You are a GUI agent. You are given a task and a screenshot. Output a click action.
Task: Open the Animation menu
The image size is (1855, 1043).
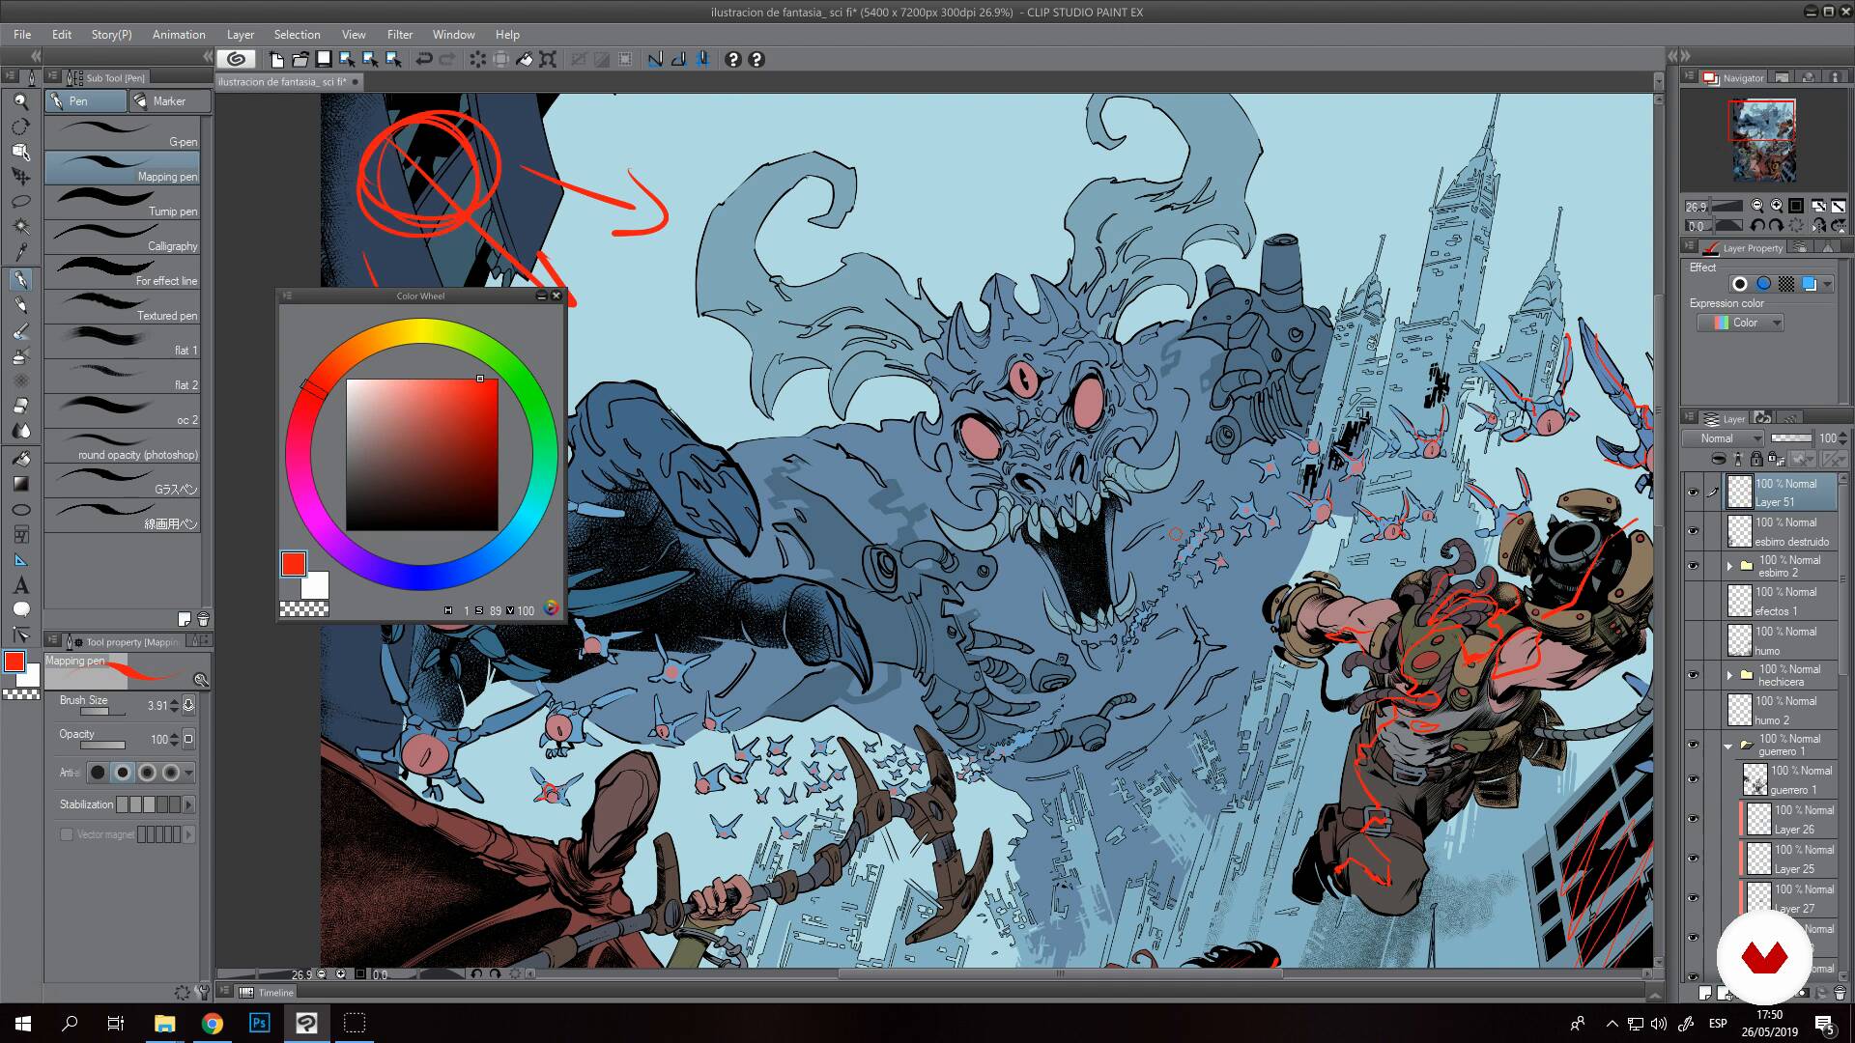pos(179,34)
